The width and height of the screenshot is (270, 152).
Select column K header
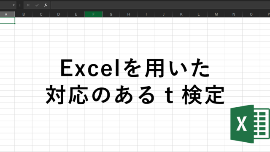[x=181, y=14]
